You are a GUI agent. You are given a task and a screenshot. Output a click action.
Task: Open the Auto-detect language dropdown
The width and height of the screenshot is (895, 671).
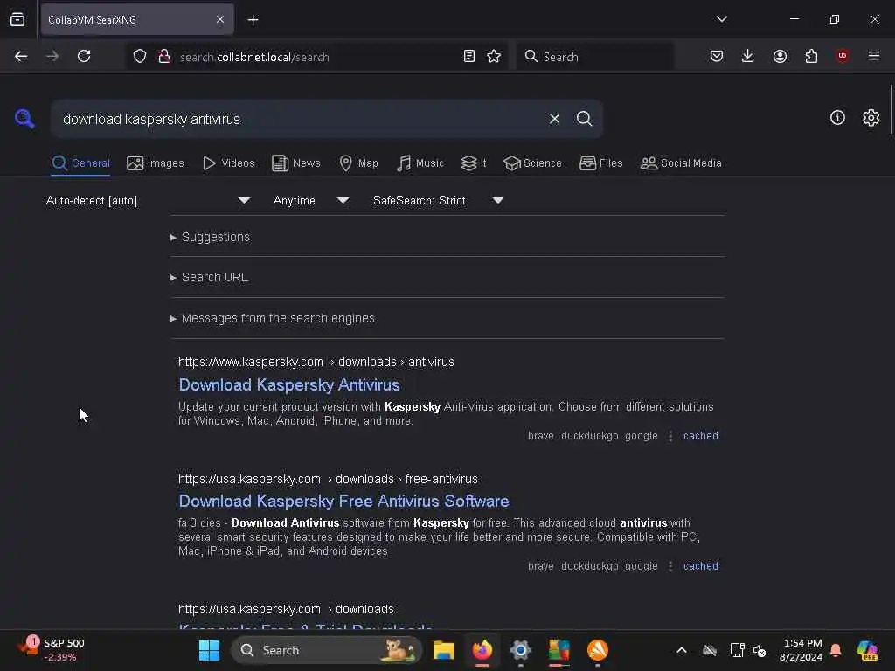point(148,200)
